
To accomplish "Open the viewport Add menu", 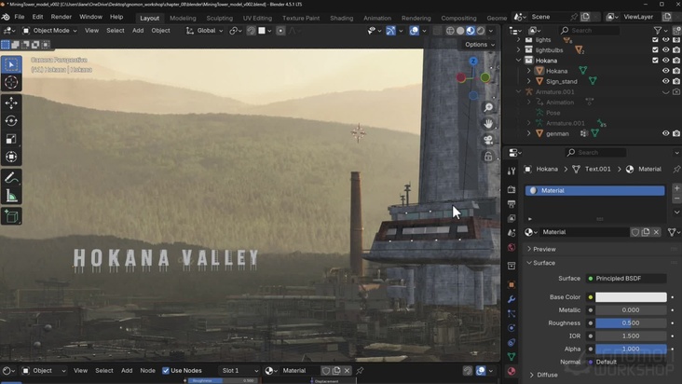I will tap(138, 31).
